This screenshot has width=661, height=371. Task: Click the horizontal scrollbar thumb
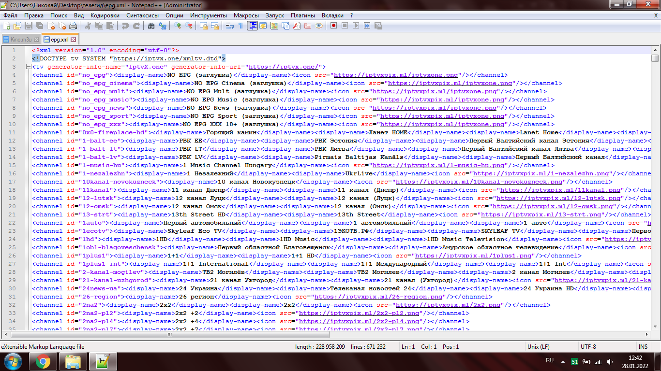[x=170, y=334]
